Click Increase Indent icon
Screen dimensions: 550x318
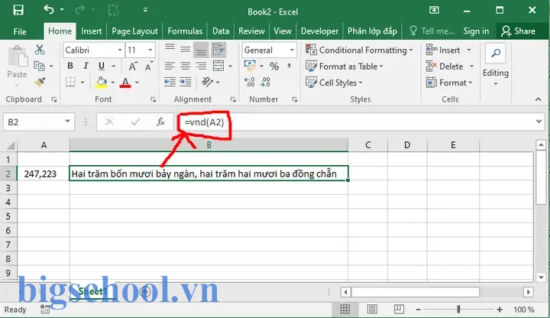[186, 82]
